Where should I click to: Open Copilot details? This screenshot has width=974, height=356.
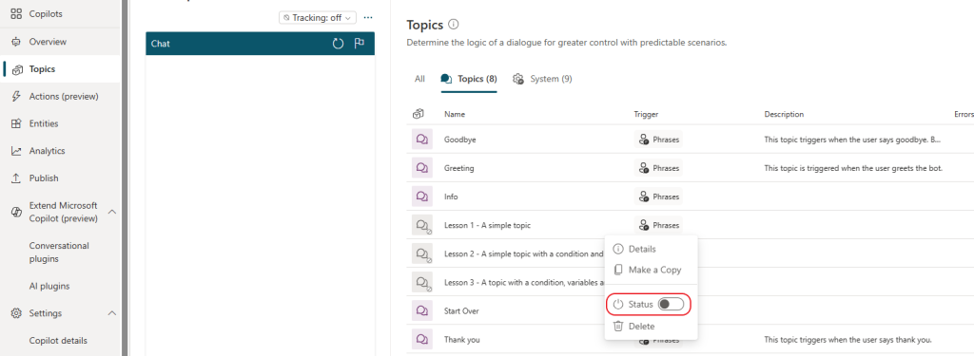pyautogui.click(x=58, y=341)
